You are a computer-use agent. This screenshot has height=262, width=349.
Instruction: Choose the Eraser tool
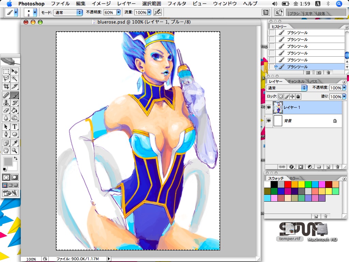(6, 110)
